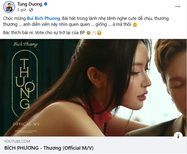Click the blue verified badge

tap(46, 4)
